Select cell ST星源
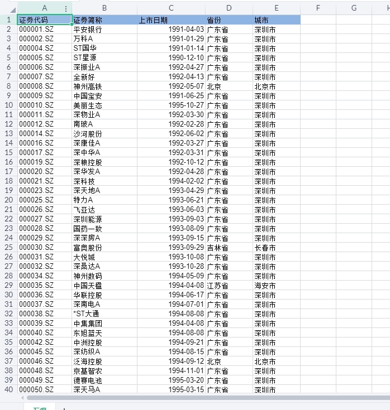390x410 pixels. click(104, 57)
